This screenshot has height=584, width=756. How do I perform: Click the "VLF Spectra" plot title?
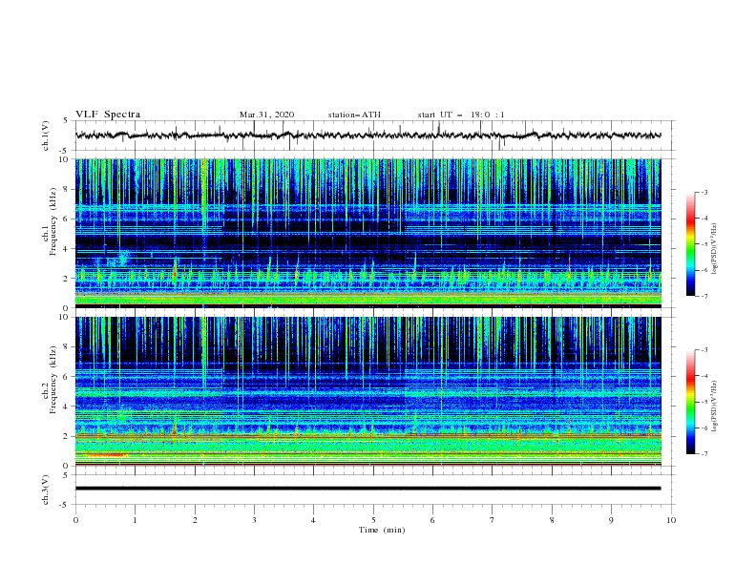[x=108, y=115]
